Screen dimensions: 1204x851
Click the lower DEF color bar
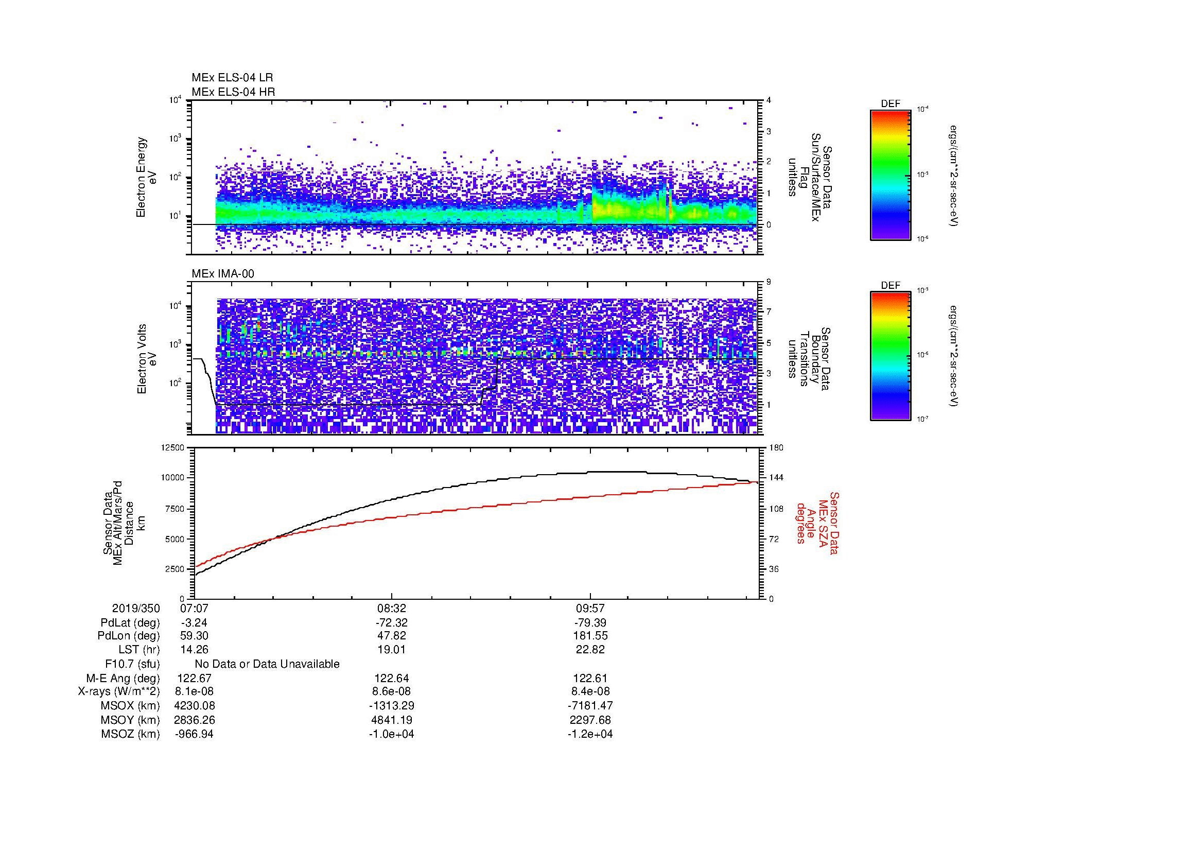[890, 356]
